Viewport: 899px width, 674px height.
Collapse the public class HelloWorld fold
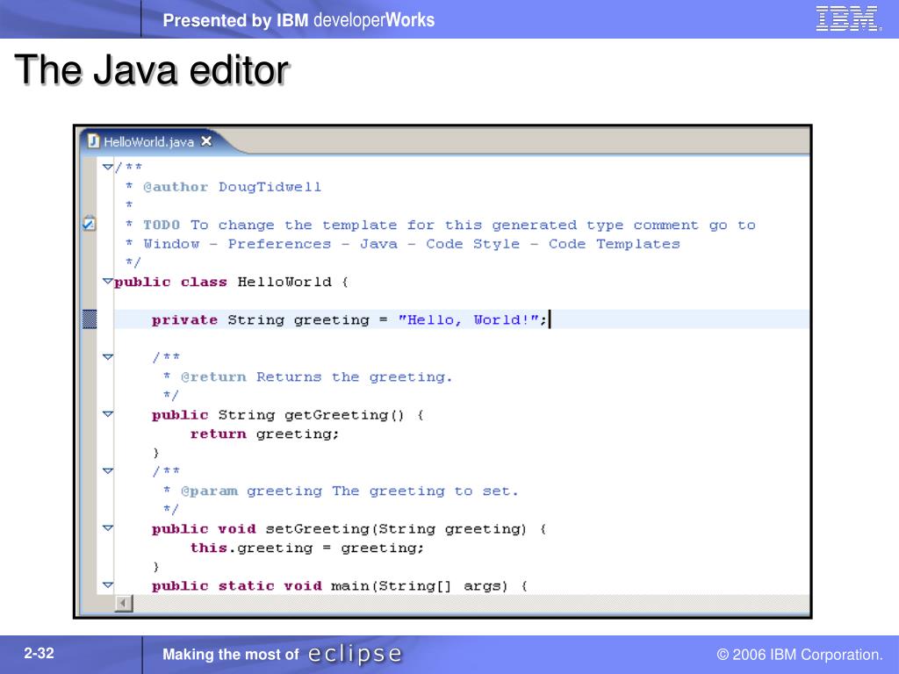(x=107, y=282)
